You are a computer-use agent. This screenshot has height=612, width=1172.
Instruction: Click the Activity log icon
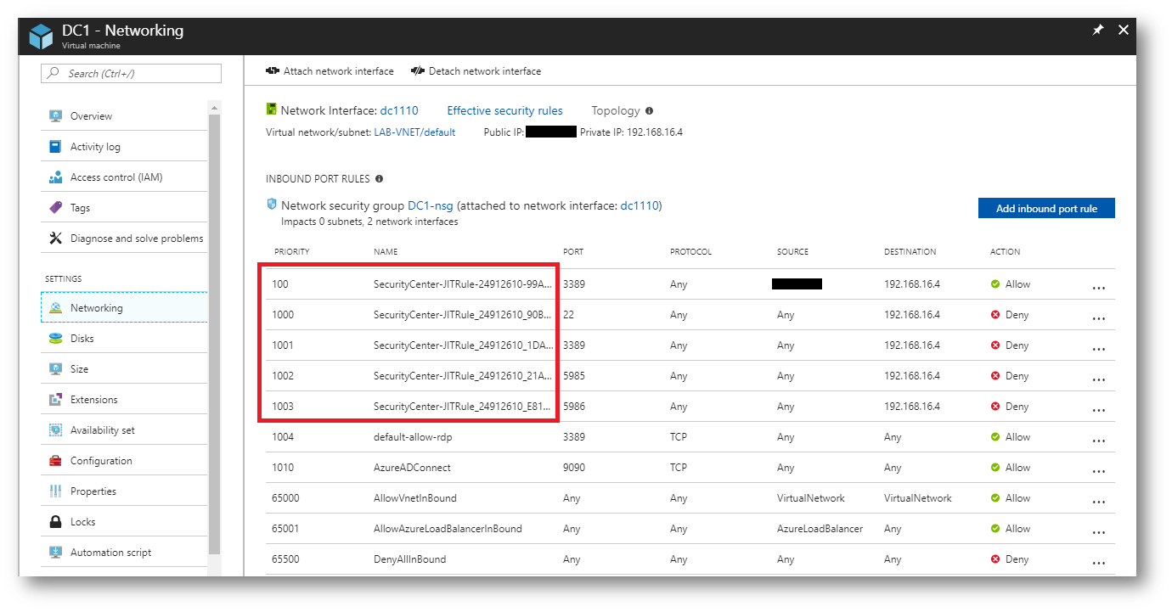tap(55, 147)
